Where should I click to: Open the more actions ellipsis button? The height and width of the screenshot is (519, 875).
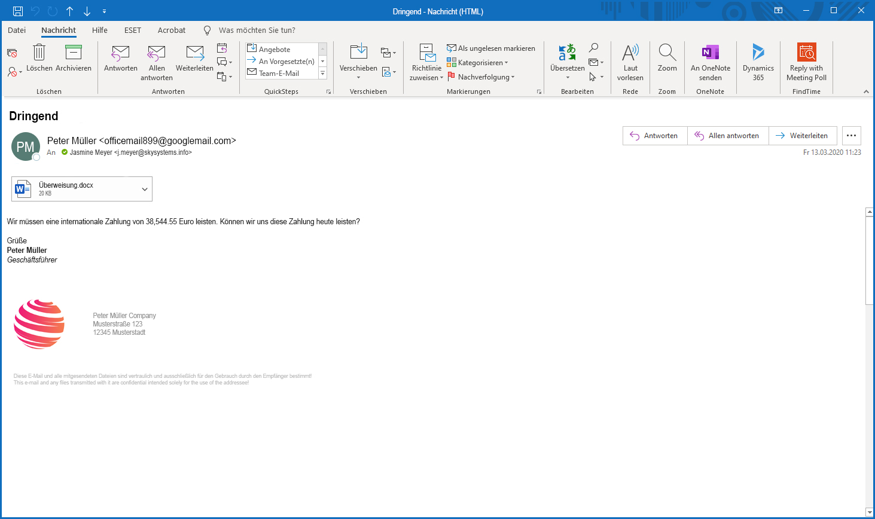tap(852, 136)
